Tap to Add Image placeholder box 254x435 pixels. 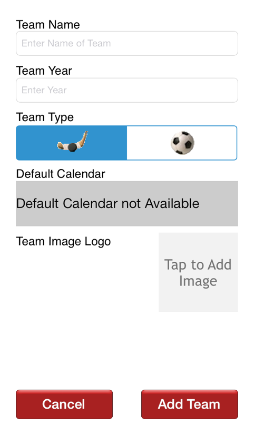pyautogui.click(x=198, y=272)
